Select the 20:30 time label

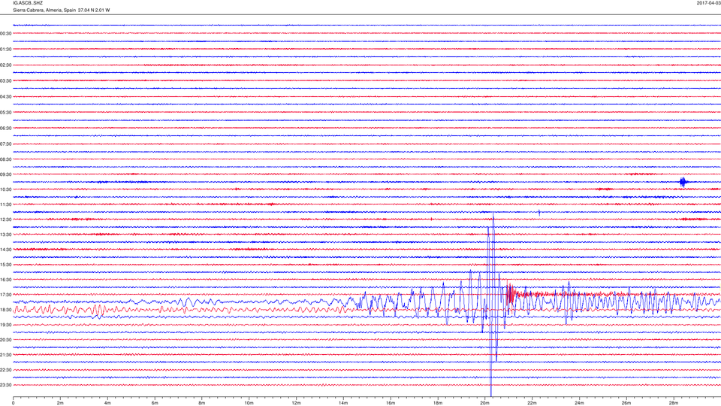[x=5, y=340]
